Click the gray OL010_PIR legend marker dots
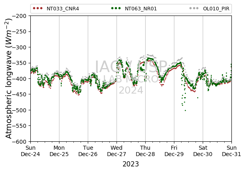The image size is (245, 172). pyautogui.click(x=194, y=8)
